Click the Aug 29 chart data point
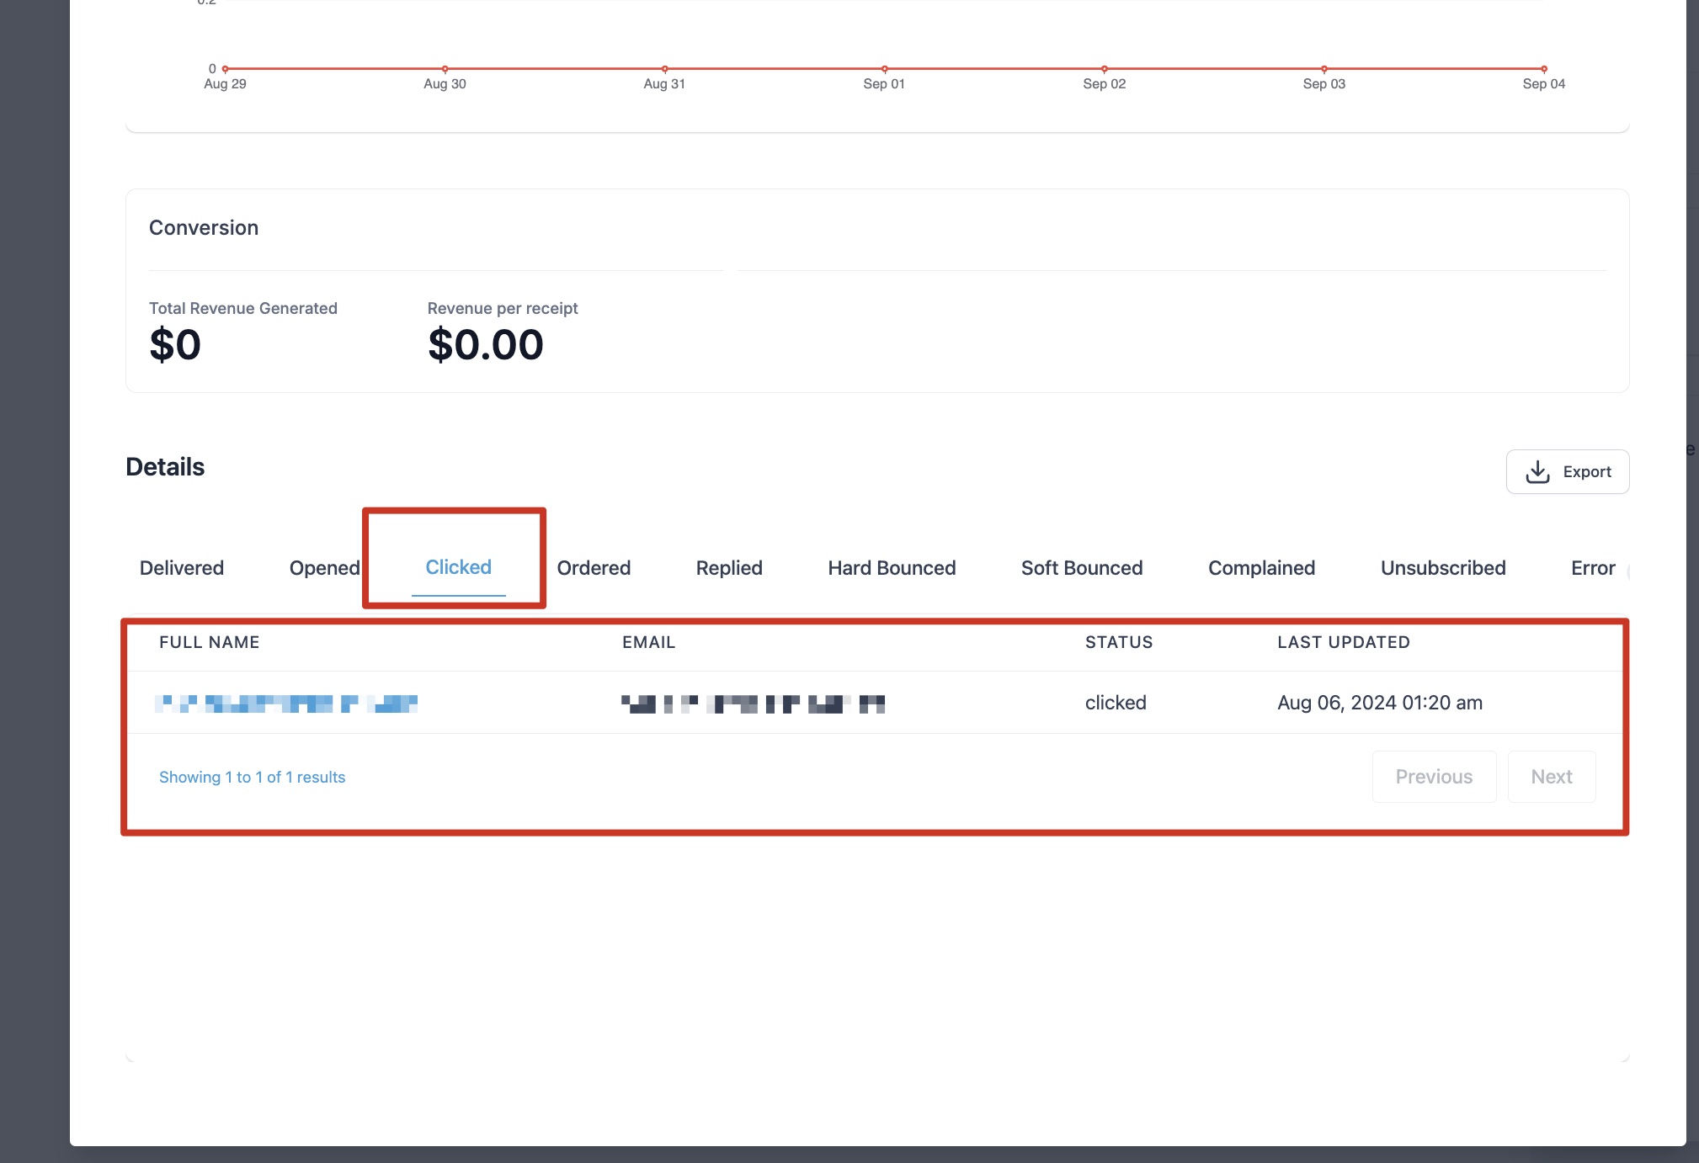 (226, 69)
